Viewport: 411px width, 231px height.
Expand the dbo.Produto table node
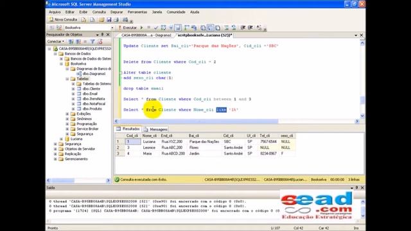tap(73, 108)
